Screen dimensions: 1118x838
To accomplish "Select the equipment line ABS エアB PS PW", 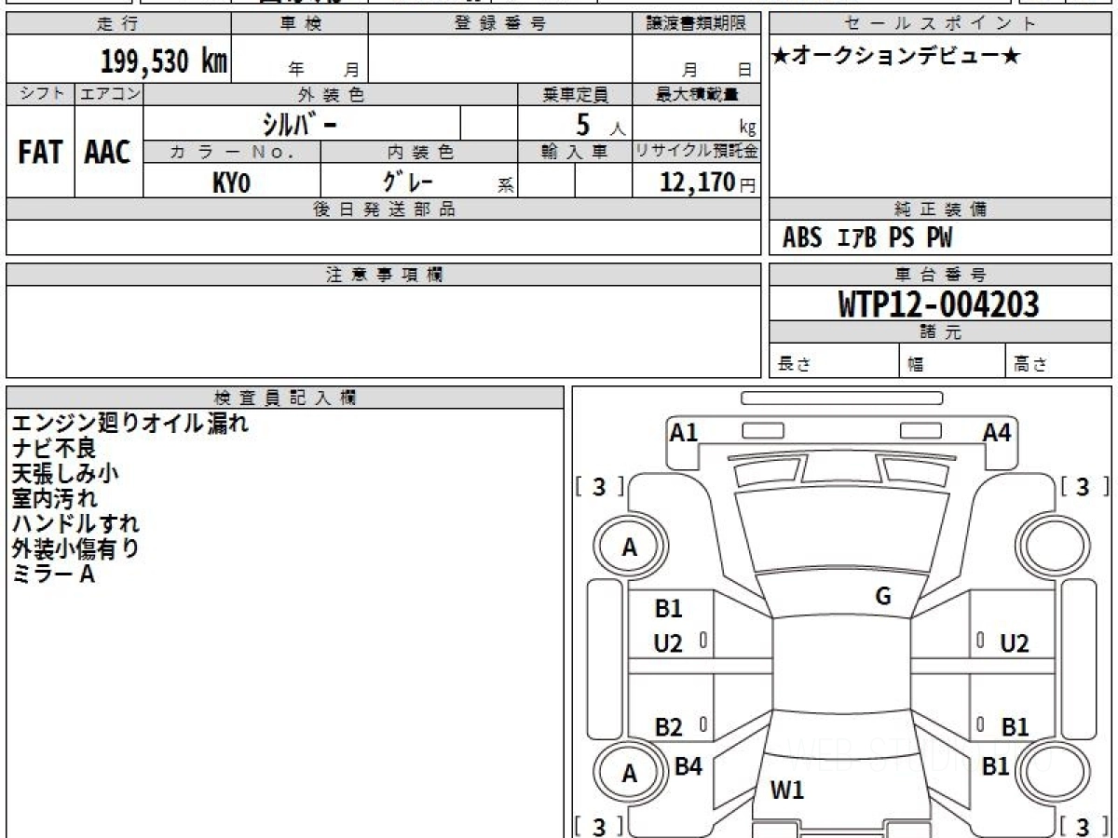I will point(867,238).
